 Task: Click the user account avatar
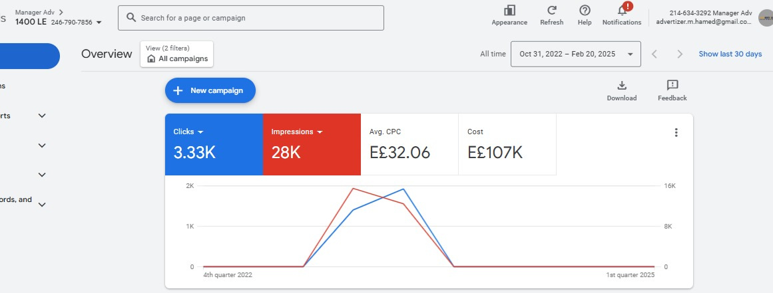766,18
